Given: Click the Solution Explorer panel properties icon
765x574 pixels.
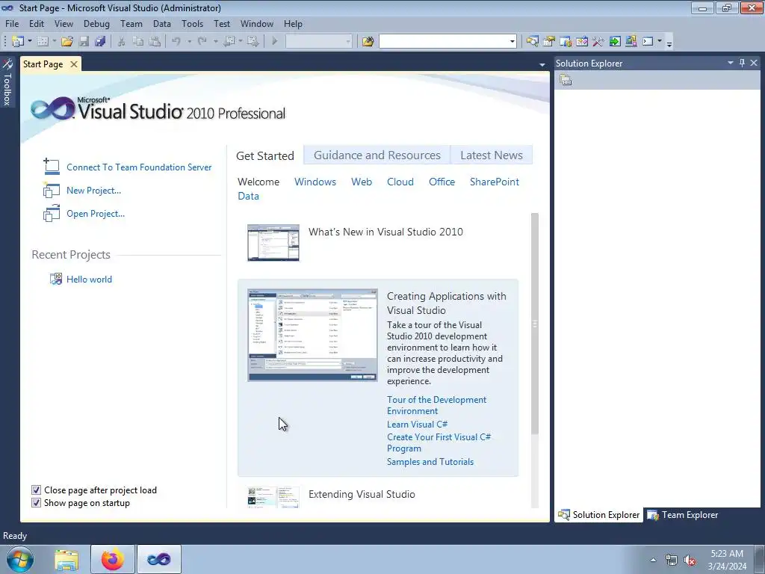Looking at the screenshot, I should [566, 80].
